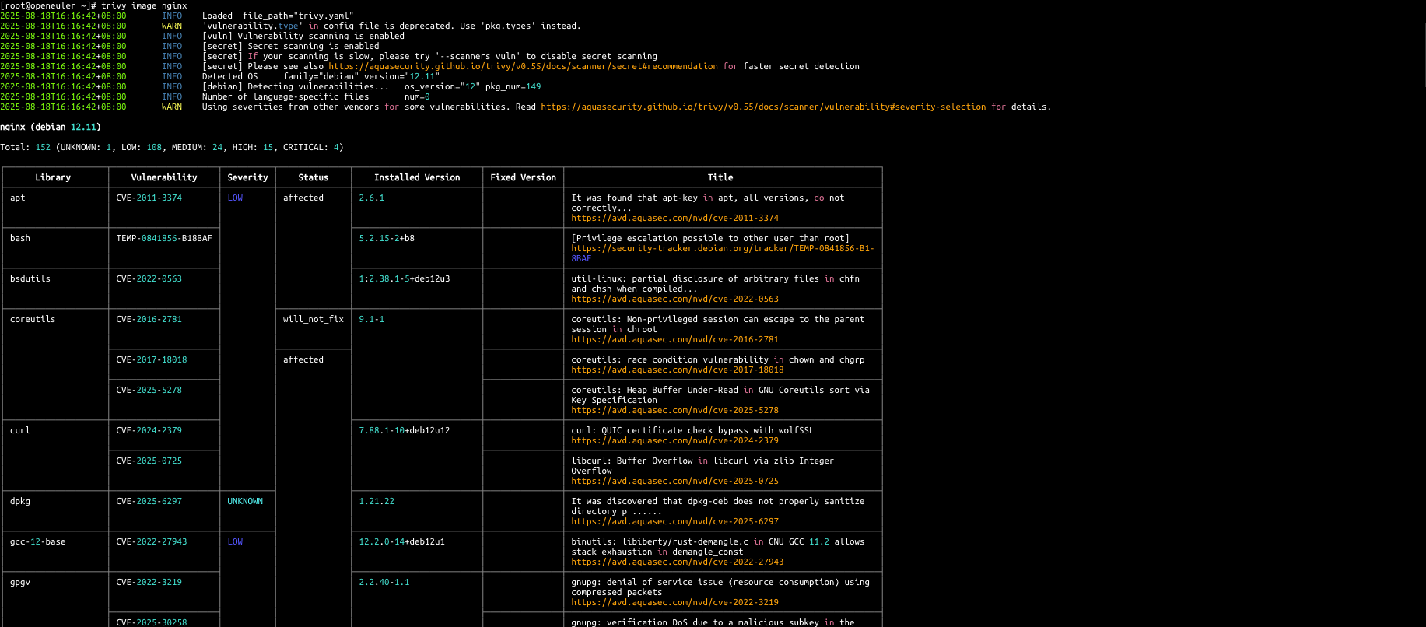The image size is (1426, 627).
Task: Open the CVE-2025-5278 advisory link
Action: [x=674, y=411]
